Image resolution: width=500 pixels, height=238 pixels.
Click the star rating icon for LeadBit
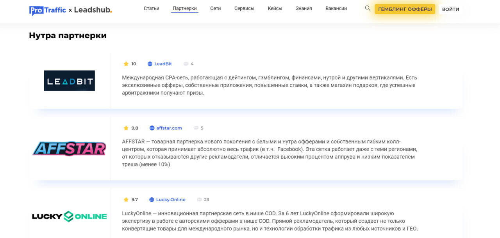tap(126, 64)
